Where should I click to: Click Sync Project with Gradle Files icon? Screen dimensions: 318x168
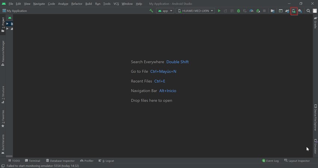coord(287,11)
